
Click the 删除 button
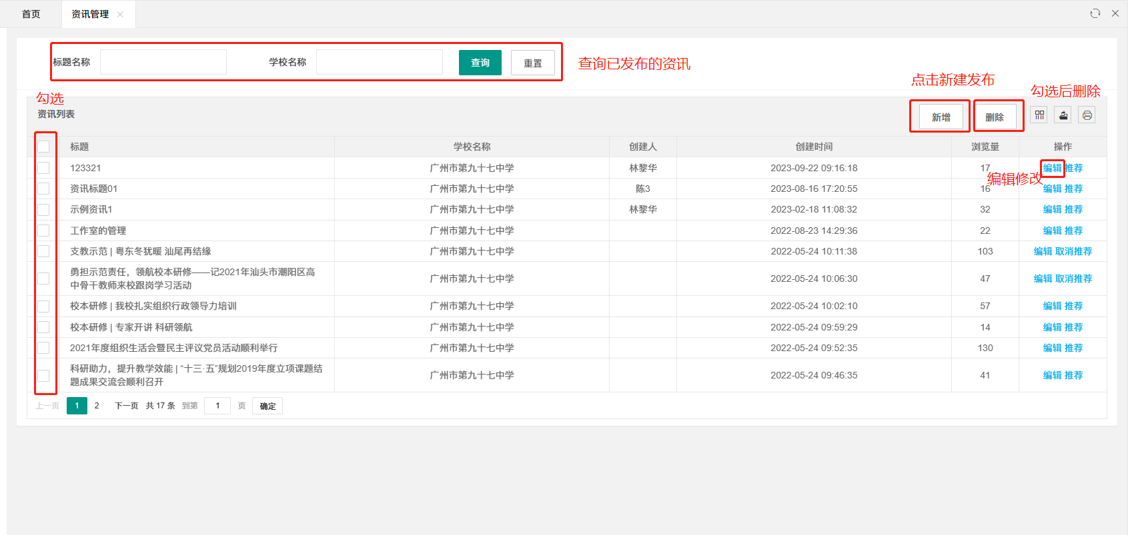(x=995, y=117)
